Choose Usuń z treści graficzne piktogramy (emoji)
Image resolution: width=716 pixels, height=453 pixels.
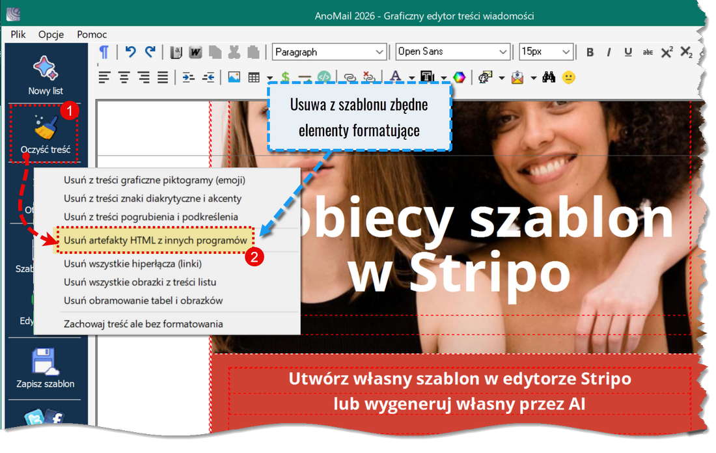tap(154, 180)
